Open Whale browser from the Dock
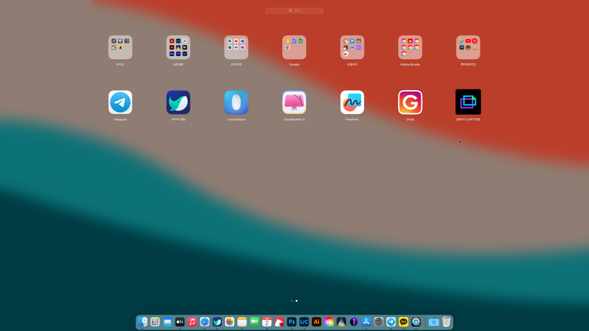 point(217,322)
